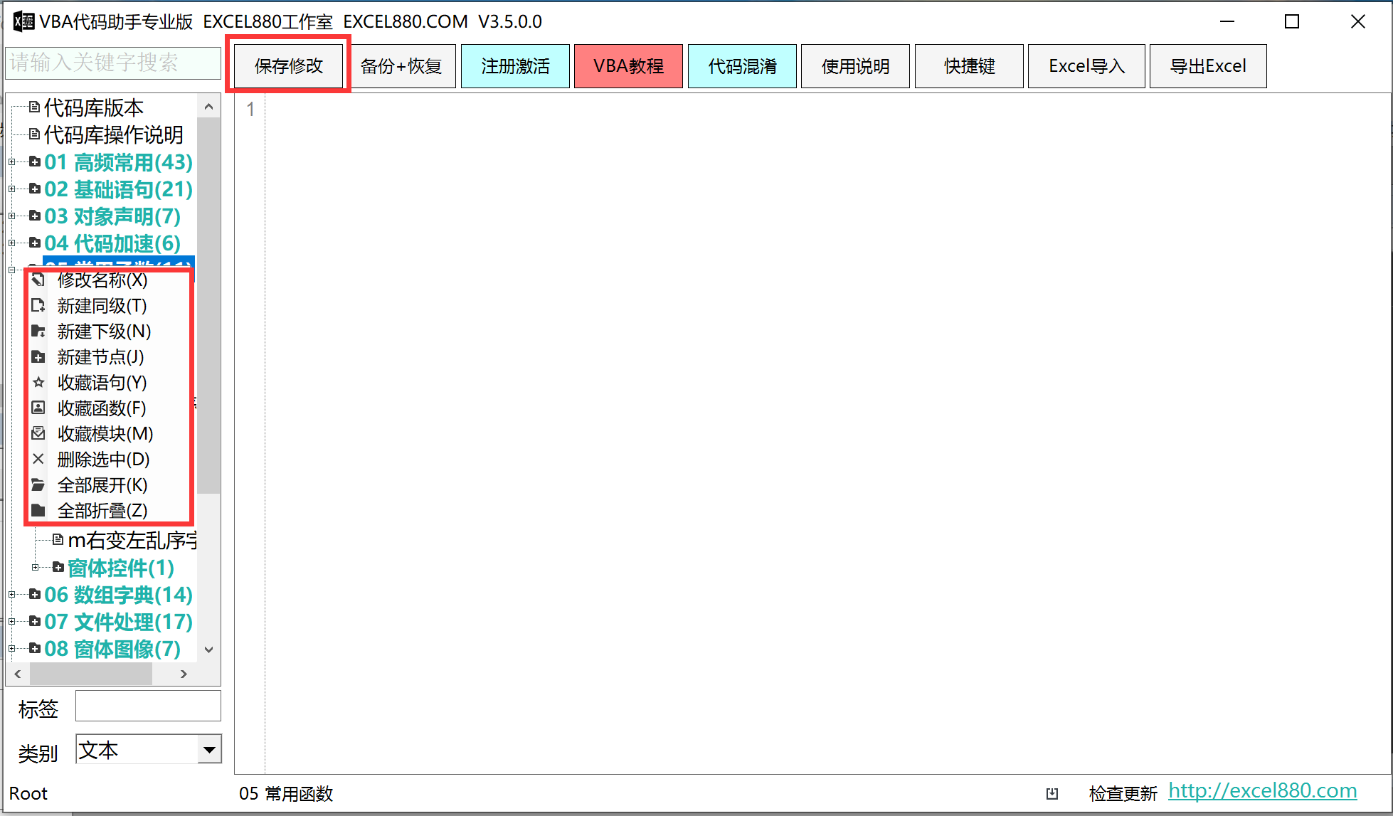Click the open-folder icon beside 全部展开(K)

click(38, 485)
